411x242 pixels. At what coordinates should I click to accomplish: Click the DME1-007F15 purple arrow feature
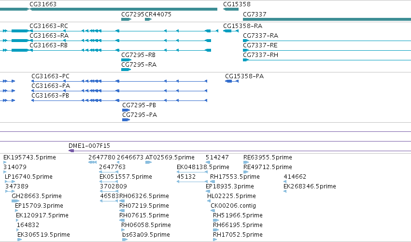point(240,151)
